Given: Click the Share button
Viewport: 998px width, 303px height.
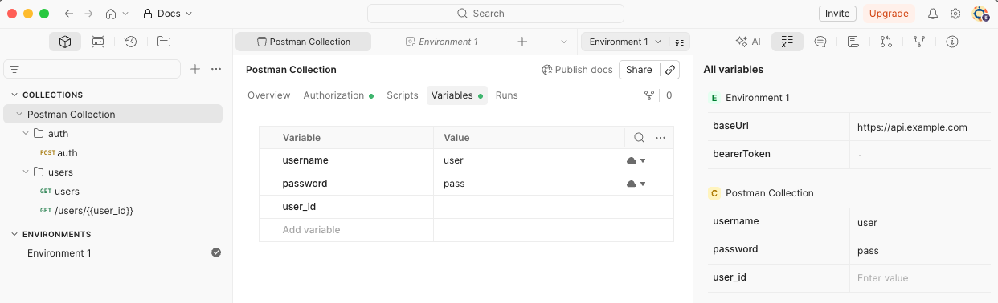Looking at the screenshot, I should [x=639, y=70].
